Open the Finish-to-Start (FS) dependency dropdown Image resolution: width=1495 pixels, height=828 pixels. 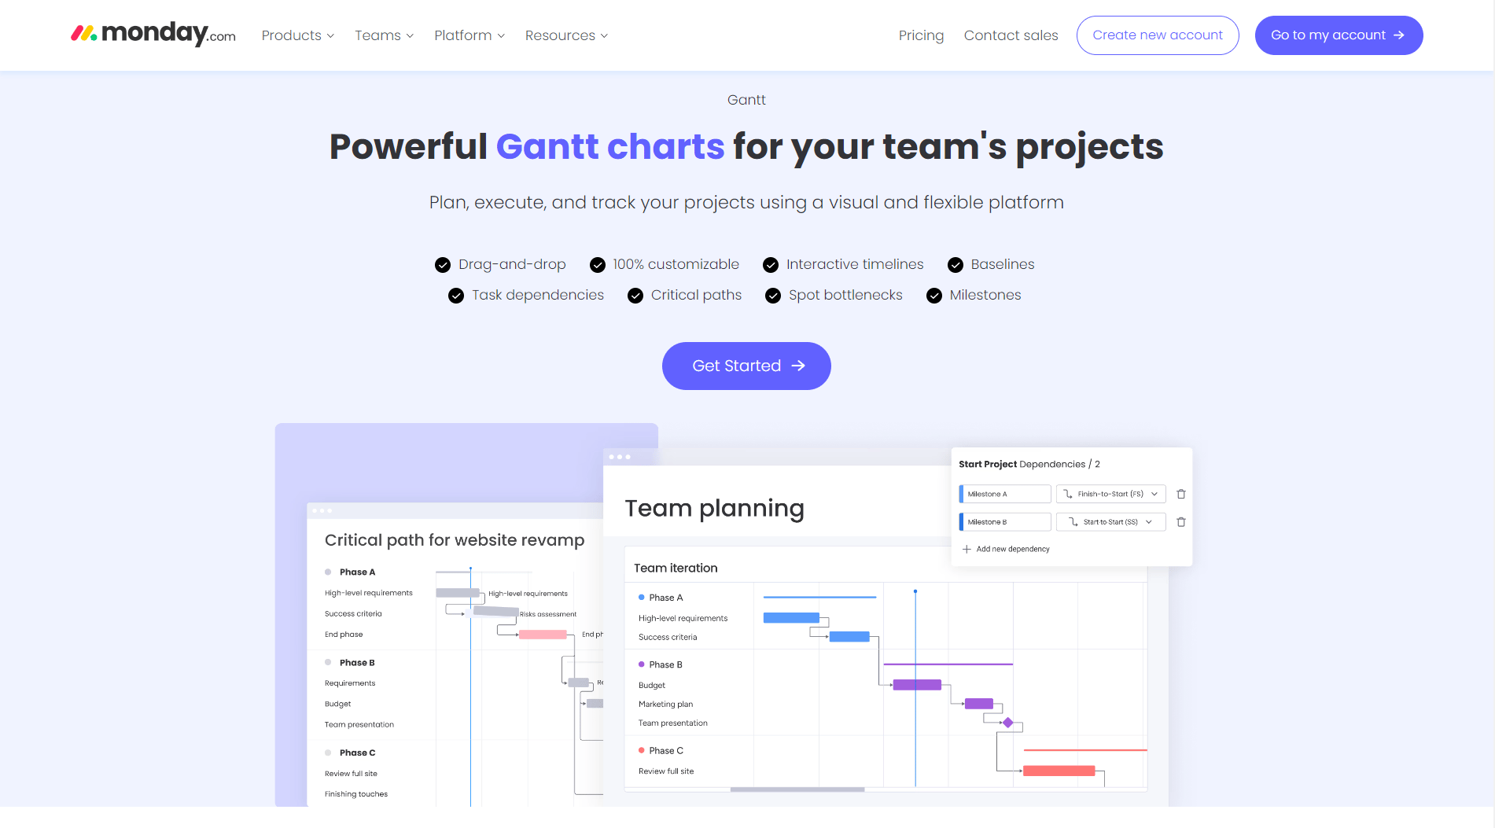click(1110, 495)
